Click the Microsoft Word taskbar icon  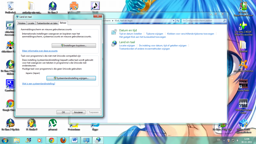[x=75, y=140]
